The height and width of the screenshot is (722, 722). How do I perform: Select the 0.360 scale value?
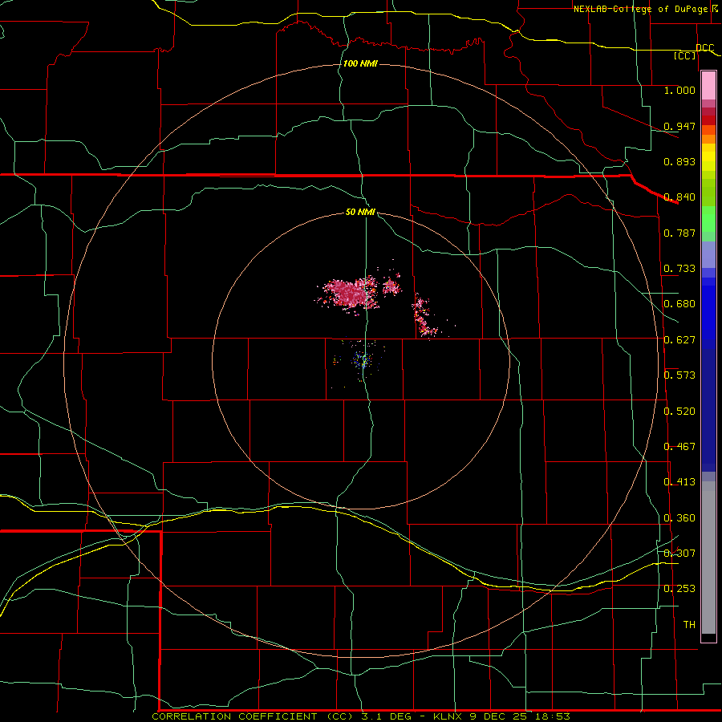click(679, 518)
